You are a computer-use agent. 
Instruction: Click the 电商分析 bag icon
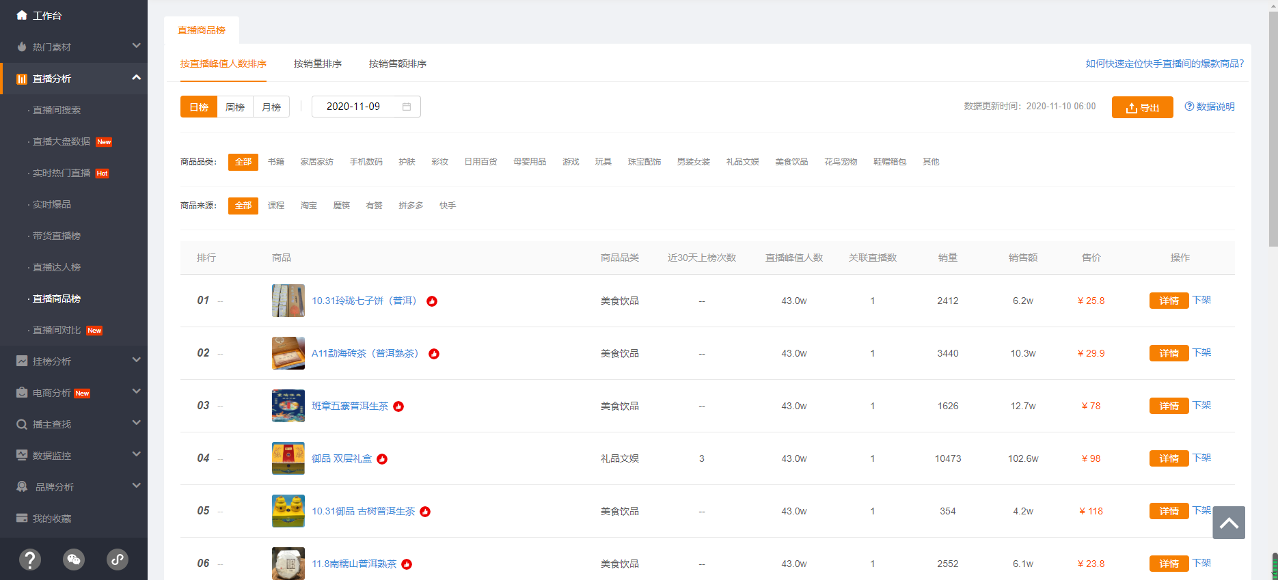[22, 392]
